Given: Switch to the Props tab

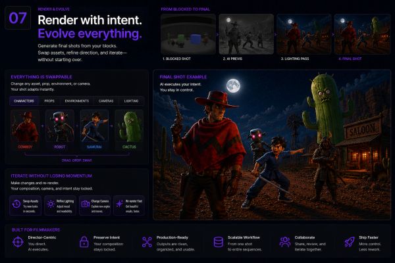Looking at the screenshot, I should tap(49, 101).
